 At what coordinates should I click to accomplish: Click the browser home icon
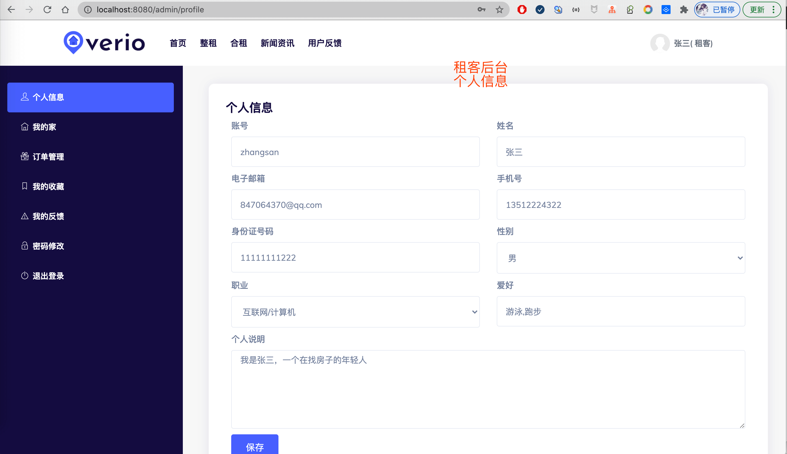coord(65,10)
